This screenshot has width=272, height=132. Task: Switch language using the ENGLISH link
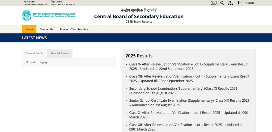[x=249, y=3]
